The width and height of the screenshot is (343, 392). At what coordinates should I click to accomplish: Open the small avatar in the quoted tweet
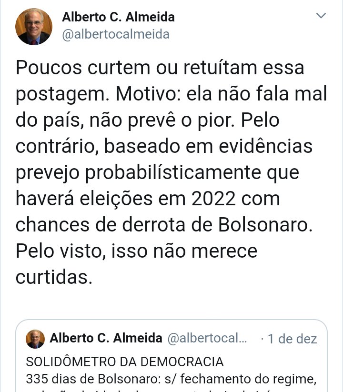click(35, 339)
